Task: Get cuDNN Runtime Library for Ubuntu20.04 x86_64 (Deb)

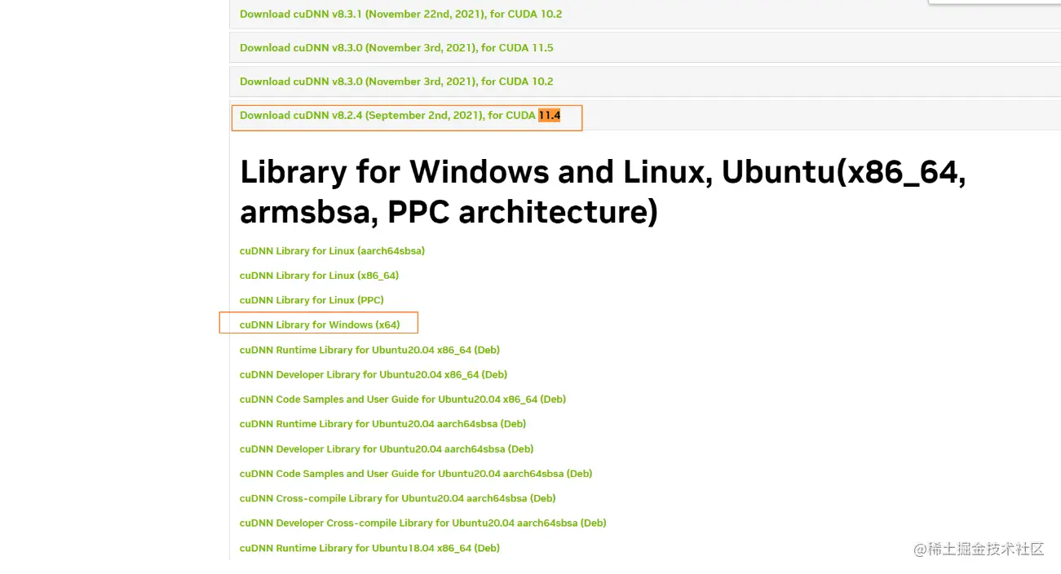Action: [369, 350]
